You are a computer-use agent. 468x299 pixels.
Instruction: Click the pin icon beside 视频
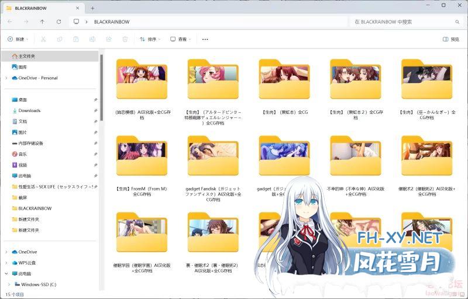click(x=95, y=165)
